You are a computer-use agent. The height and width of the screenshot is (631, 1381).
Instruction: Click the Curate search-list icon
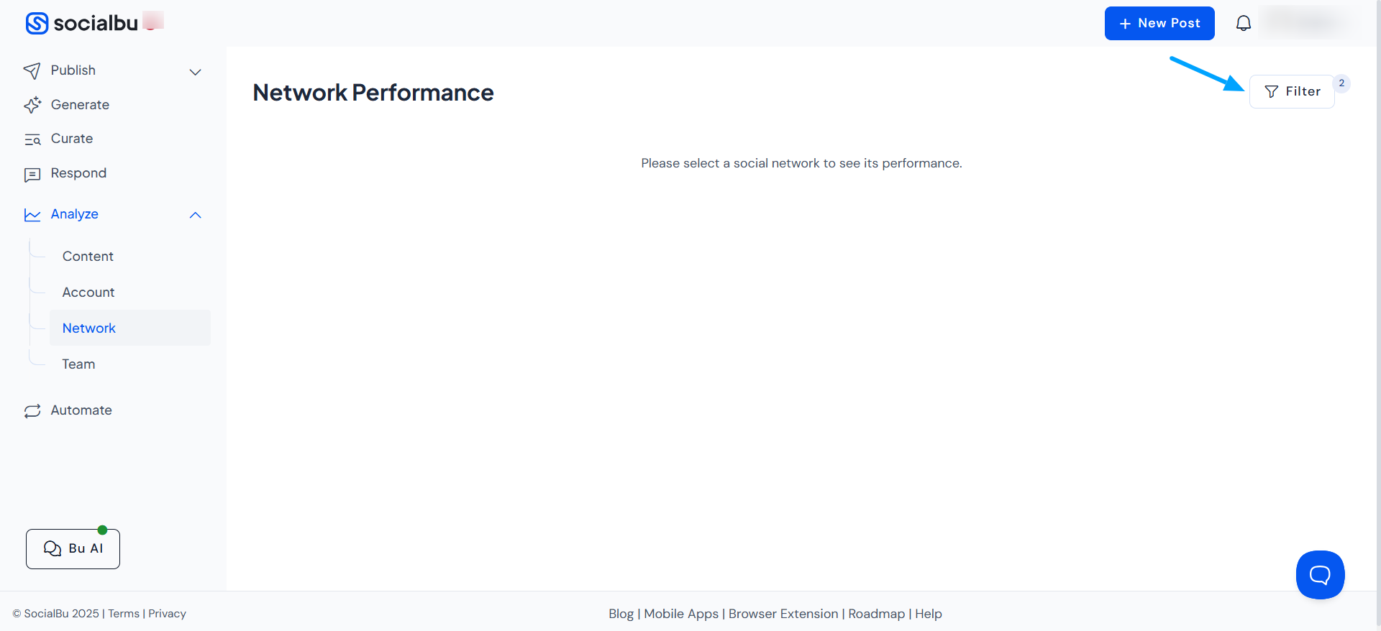click(32, 139)
